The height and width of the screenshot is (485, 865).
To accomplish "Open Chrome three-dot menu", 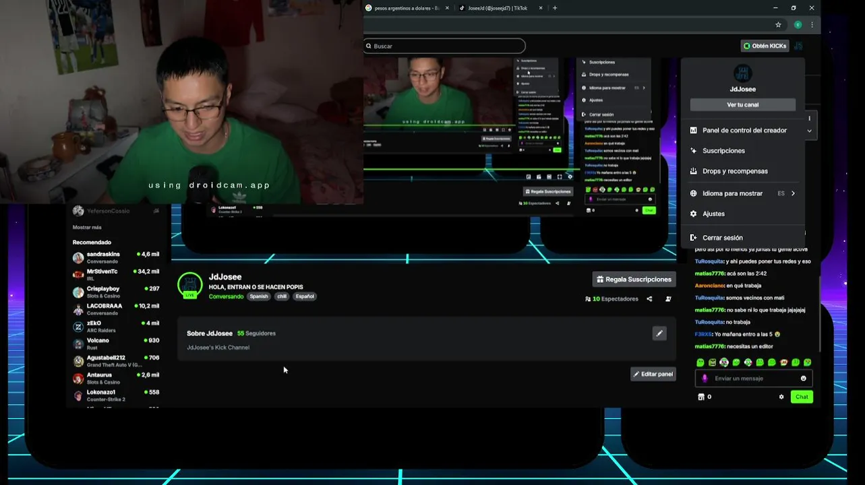I will [812, 25].
